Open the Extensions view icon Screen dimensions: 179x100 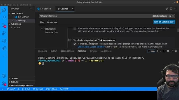click(x=4, y=48)
